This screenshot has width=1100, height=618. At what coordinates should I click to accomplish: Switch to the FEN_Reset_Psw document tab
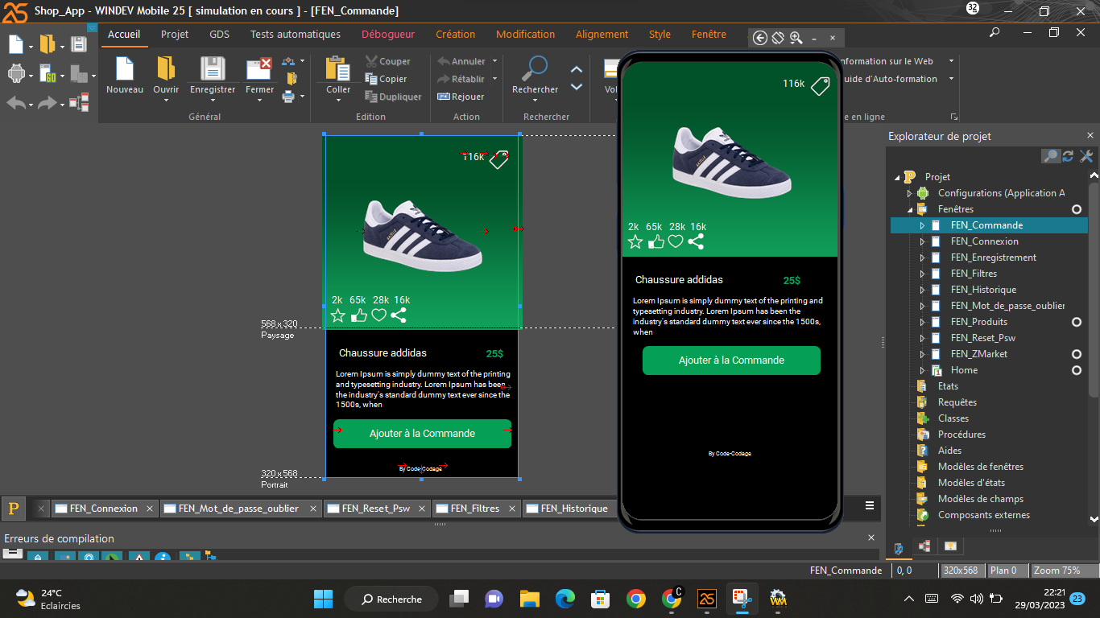click(x=376, y=509)
